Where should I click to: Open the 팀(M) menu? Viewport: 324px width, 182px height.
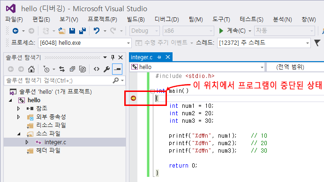click(196, 20)
